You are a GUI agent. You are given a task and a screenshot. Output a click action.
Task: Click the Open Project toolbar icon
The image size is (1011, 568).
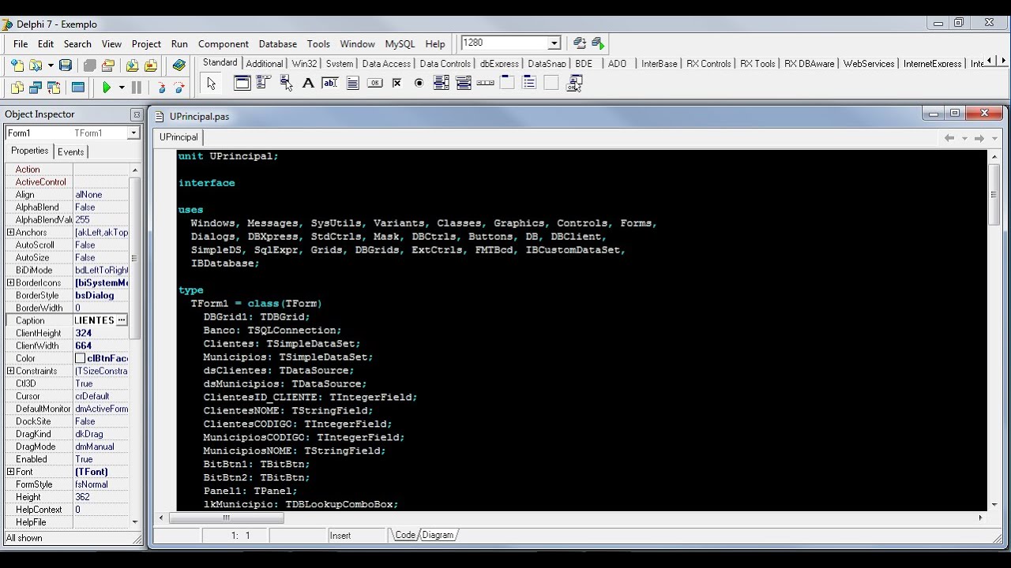(108, 65)
